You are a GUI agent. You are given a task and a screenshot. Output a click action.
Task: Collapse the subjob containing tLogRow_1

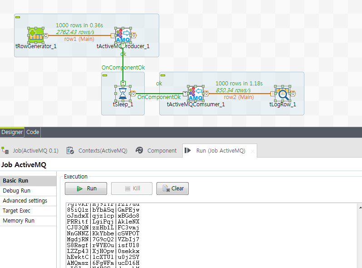[163, 75]
